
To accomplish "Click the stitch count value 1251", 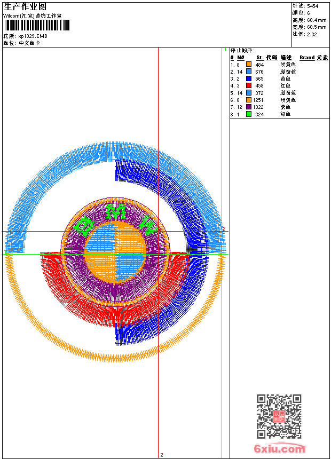I will point(258,100).
